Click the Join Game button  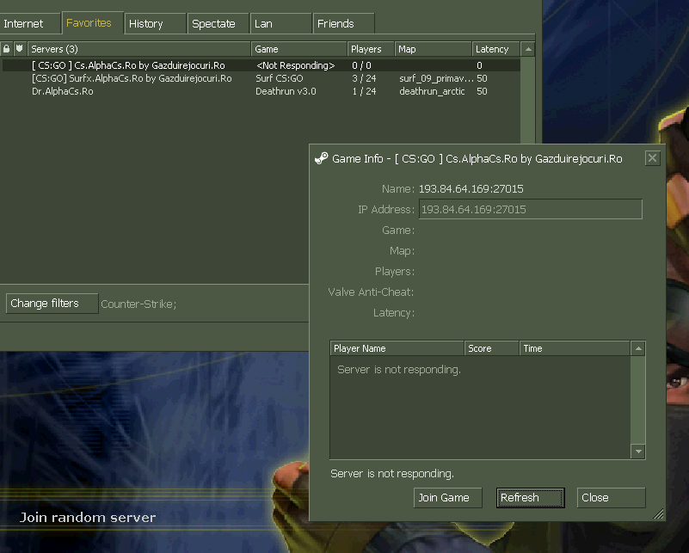pyautogui.click(x=448, y=498)
